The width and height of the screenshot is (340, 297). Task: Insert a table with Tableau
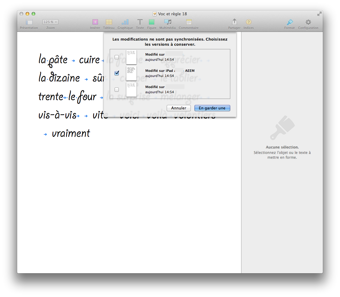tap(109, 22)
